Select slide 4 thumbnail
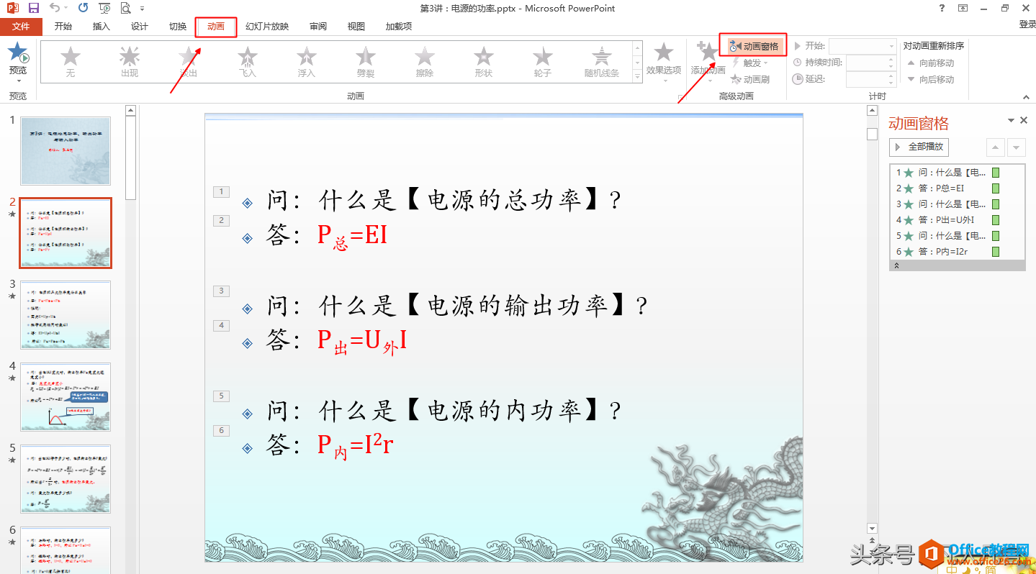 click(66, 397)
